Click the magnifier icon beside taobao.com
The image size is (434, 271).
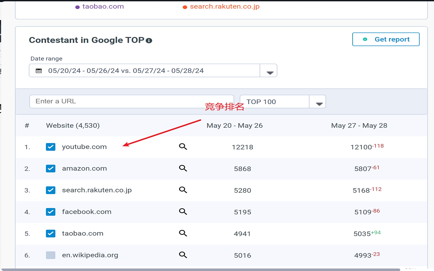(x=183, y=233)
